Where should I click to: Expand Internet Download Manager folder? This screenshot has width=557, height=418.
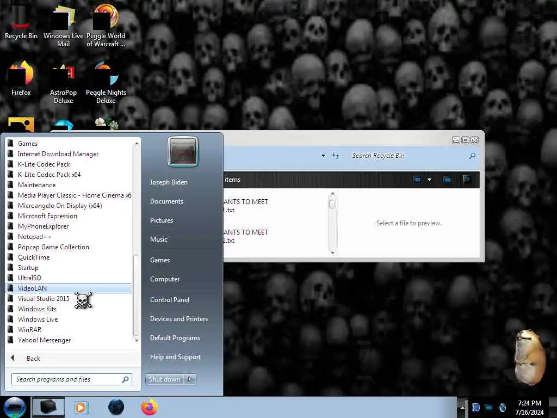(x=69, y=154)
